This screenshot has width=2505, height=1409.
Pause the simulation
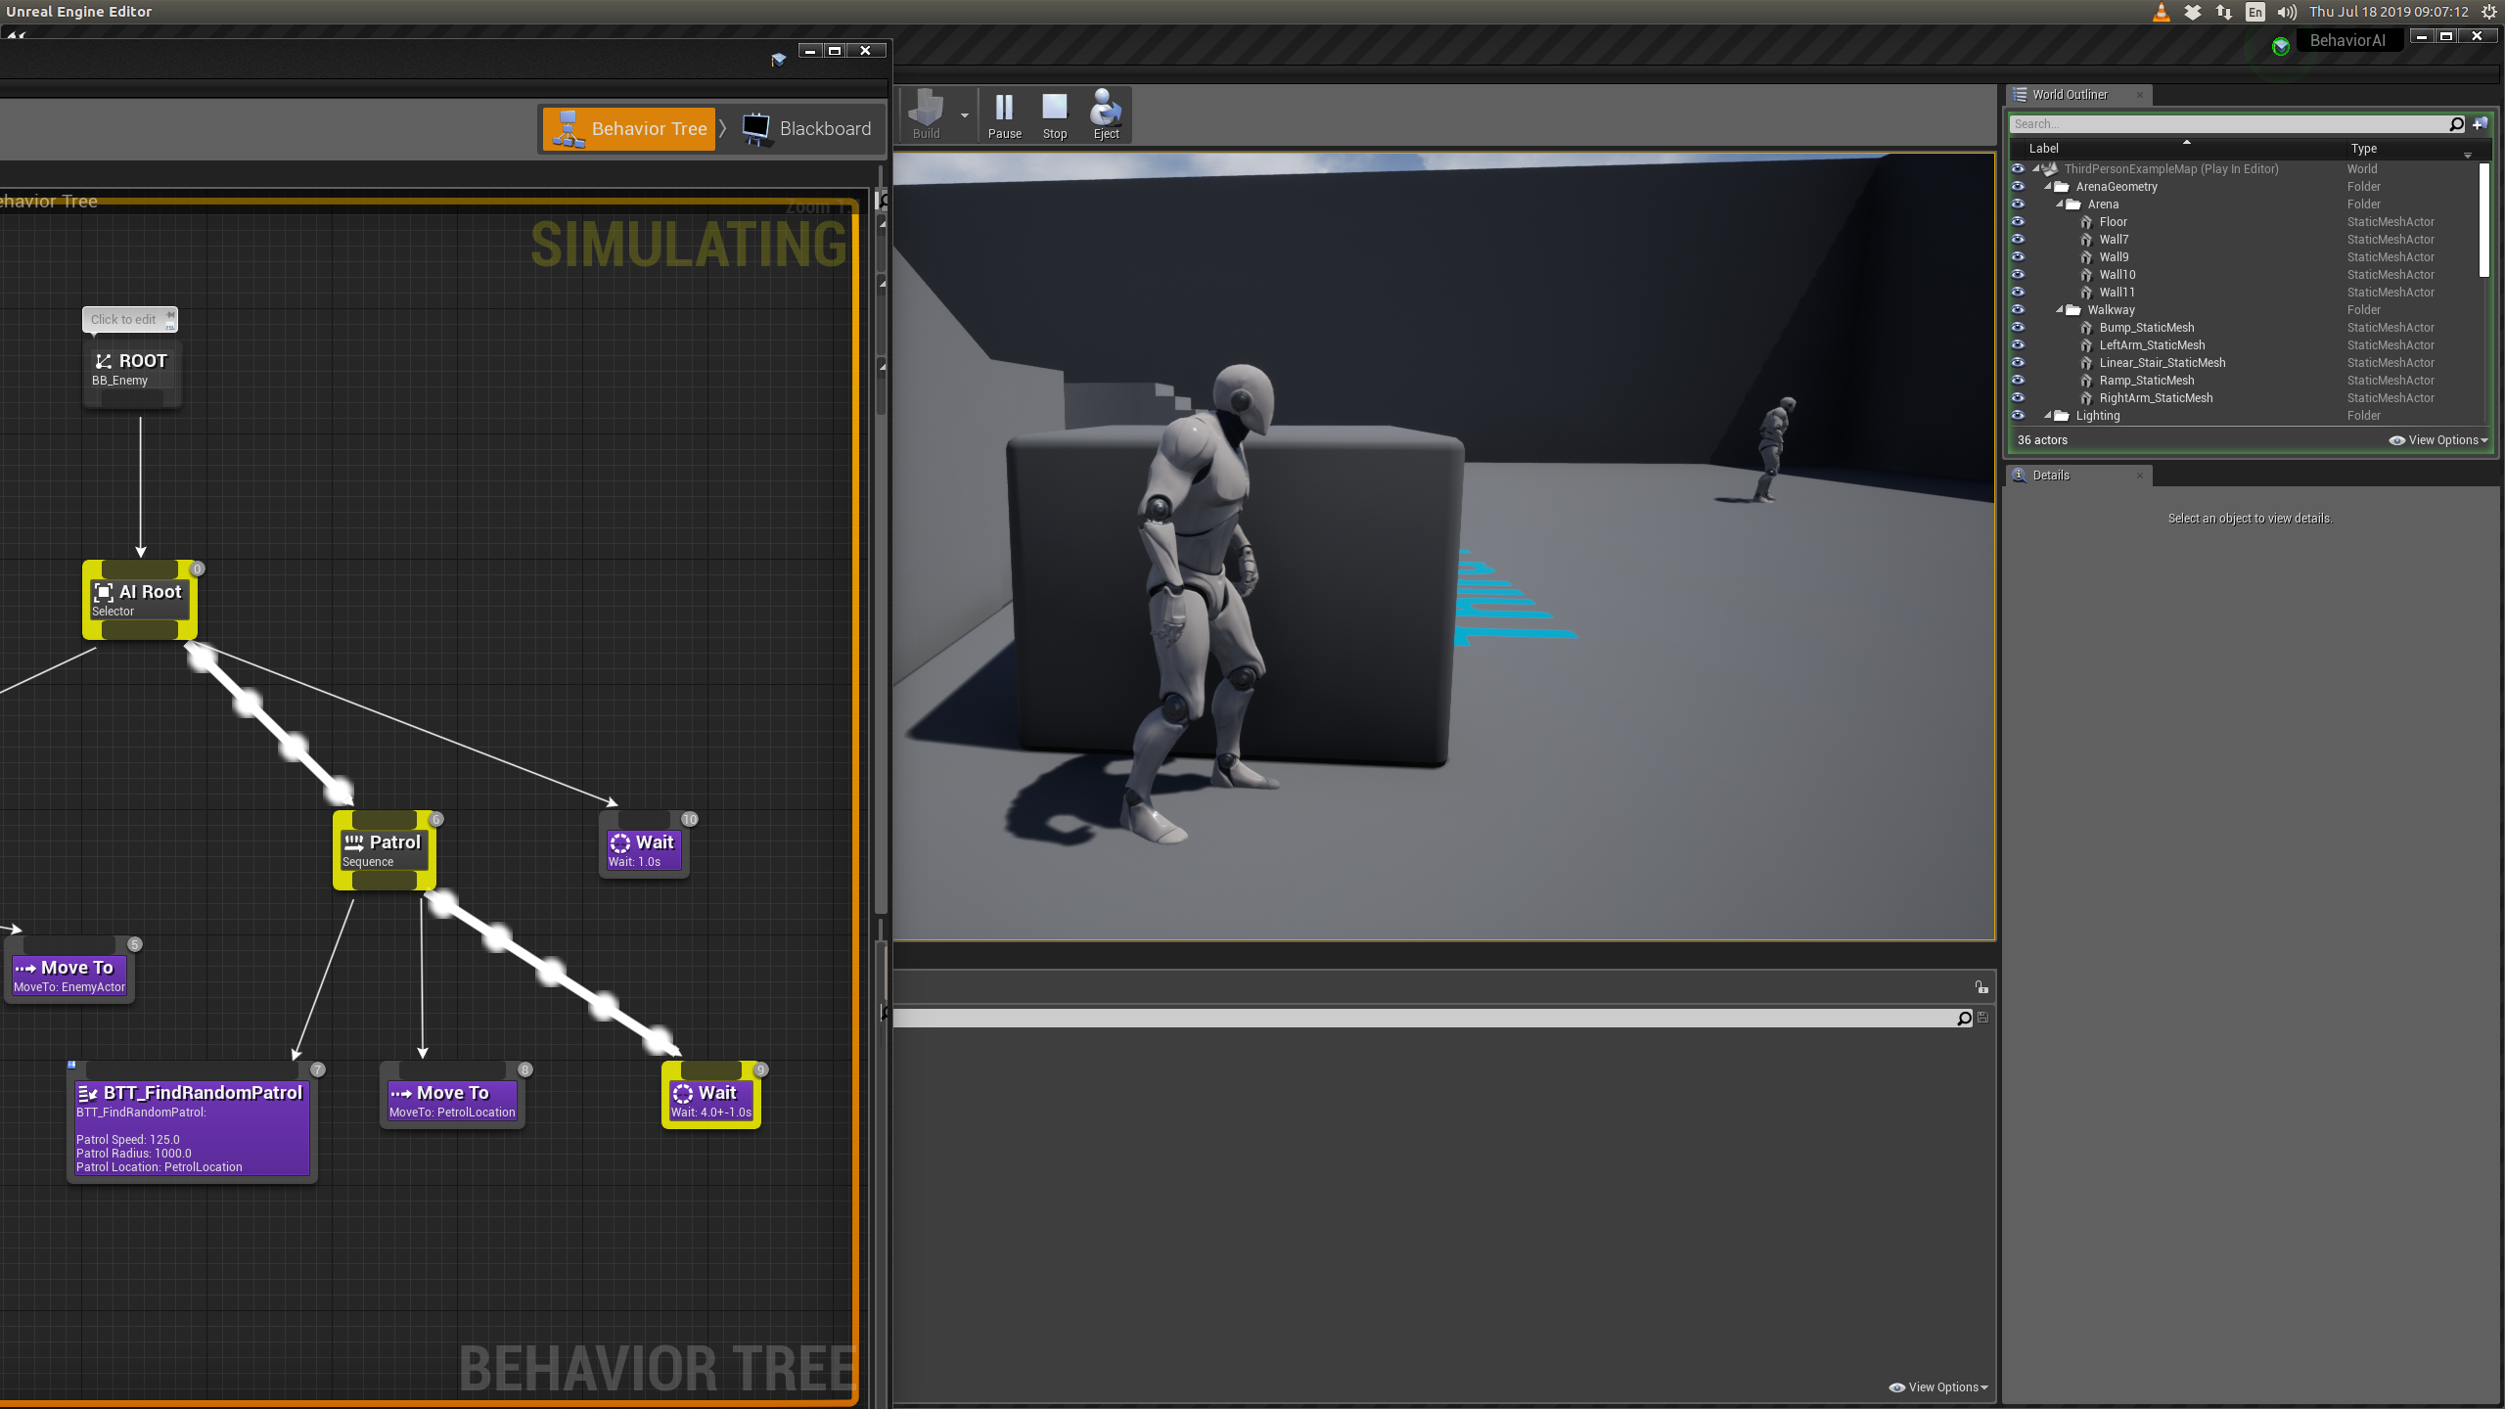click(x=1004, y=114)
